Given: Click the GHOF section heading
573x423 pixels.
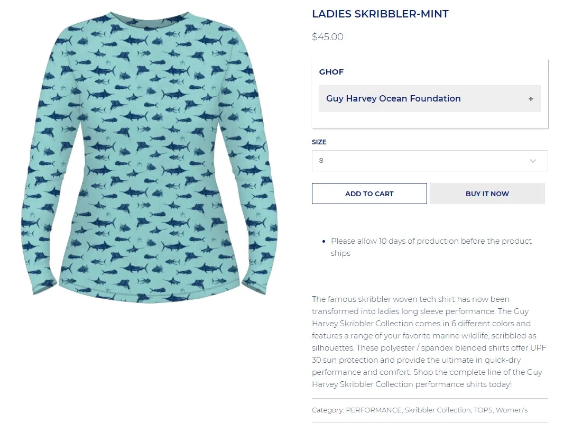Looking at the screenshot, I should tap(331, 72).
